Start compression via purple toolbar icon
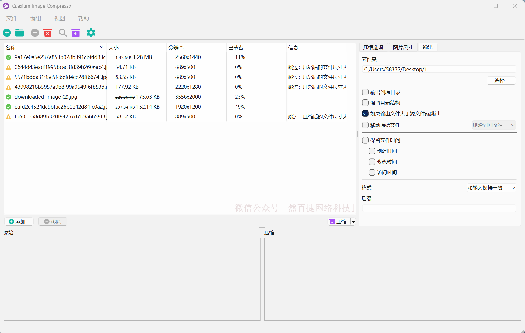Image resolution: width=525 pixels, height=333 pixels. pyautogui.click(x=76, y=33)
